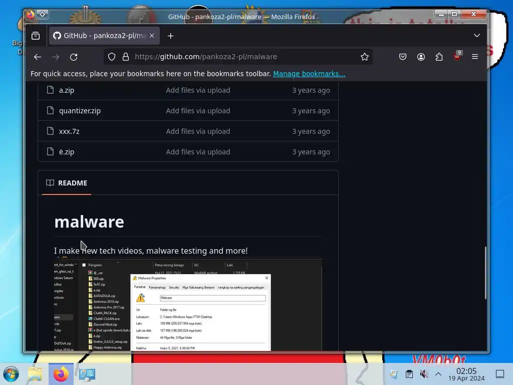The width and height of the screenshot is (513, 385).
Task: Click '3 years ago' in quantizer.zip row
Action: pyautogui.click(x=311, y=111)
